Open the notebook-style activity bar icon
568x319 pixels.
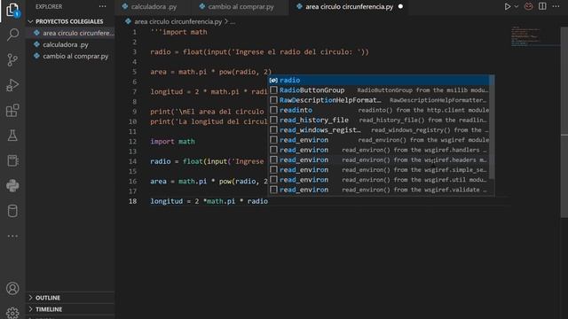(x=12, y=160)
